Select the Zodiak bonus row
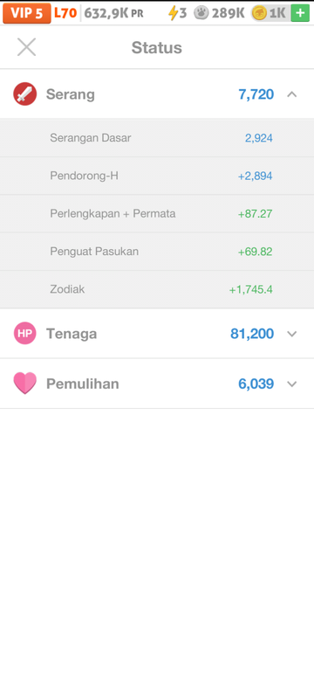Viewport: 314px width, 699px height. (157, 289)
